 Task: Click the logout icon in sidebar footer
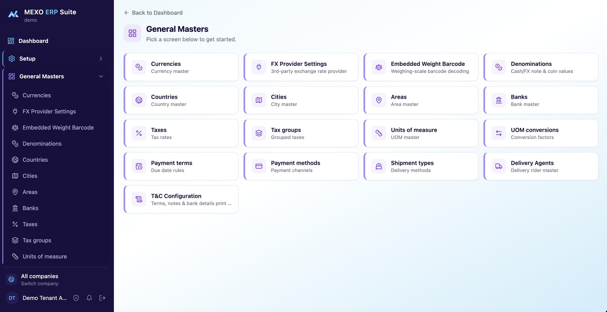pos(102,298)
